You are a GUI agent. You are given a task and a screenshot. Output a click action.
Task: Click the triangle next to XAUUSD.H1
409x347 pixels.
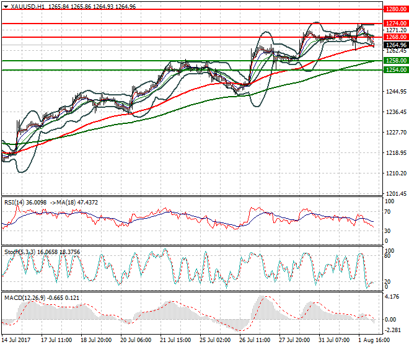[6, 7]
